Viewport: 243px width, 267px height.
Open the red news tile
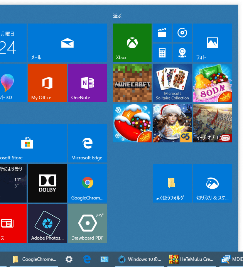pyautogui.click(x=13, y=223)
